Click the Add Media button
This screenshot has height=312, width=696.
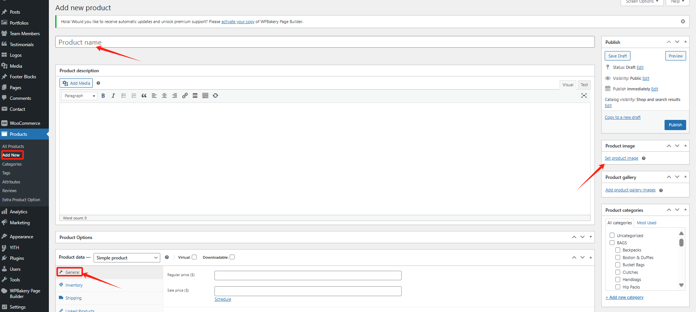(x=76, y=83)
